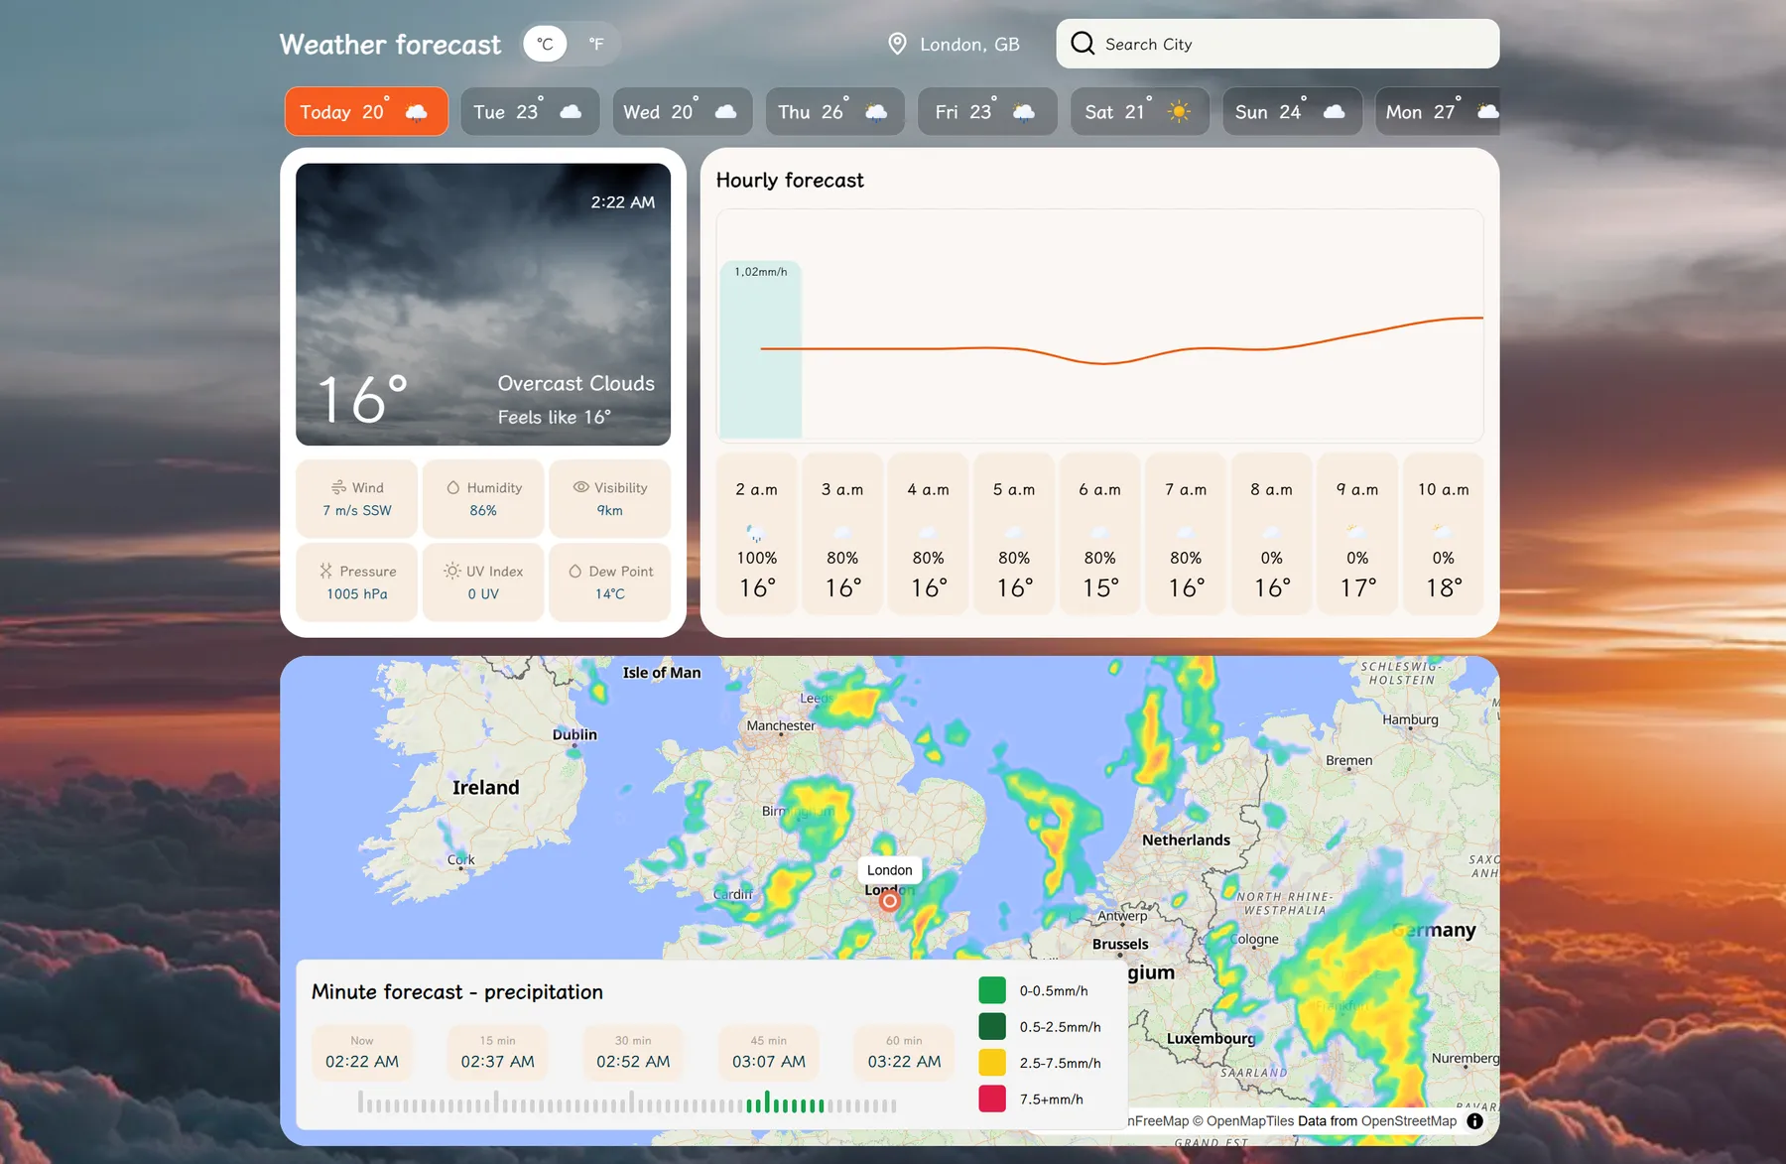
Task: Click the map attribution info icon
Action: (1475, 1120)
